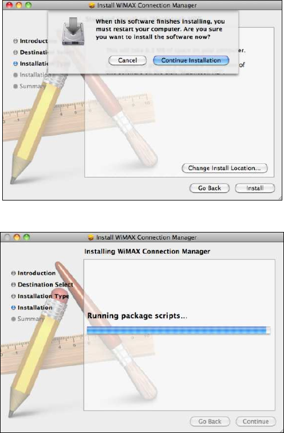The width and height of the screenshot is (284, 433).
Task: Click the Introduction bullet in upper sidebar
Action: 16,41
